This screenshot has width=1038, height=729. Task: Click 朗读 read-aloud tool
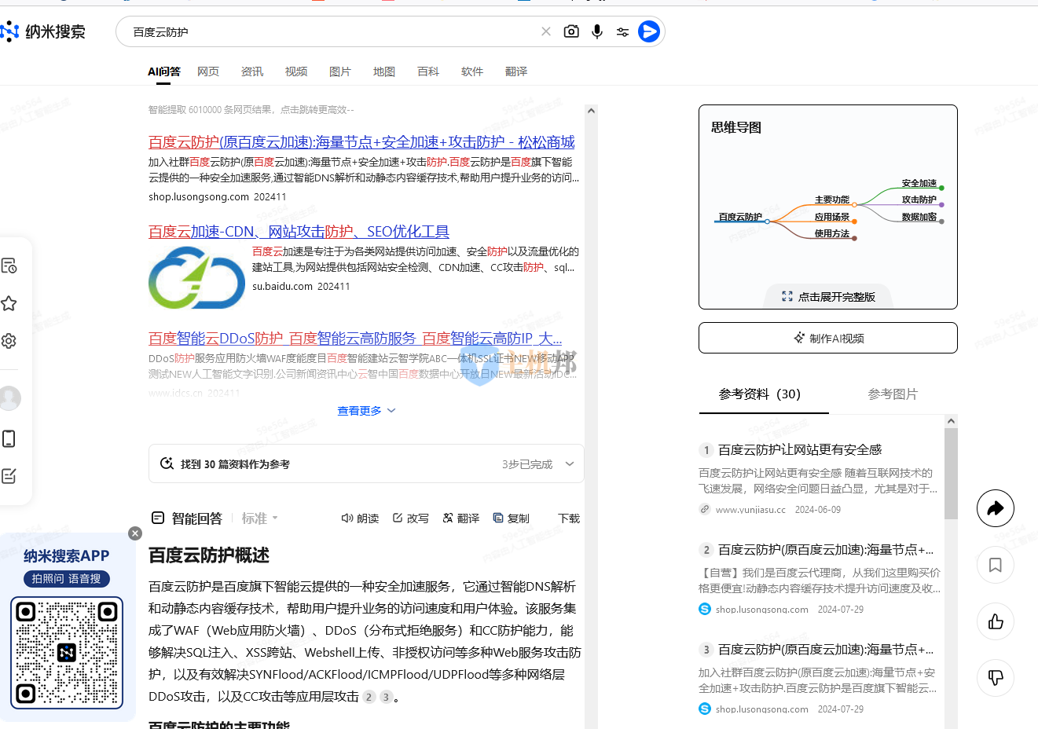pyautogui.click(x=360, y=518)
